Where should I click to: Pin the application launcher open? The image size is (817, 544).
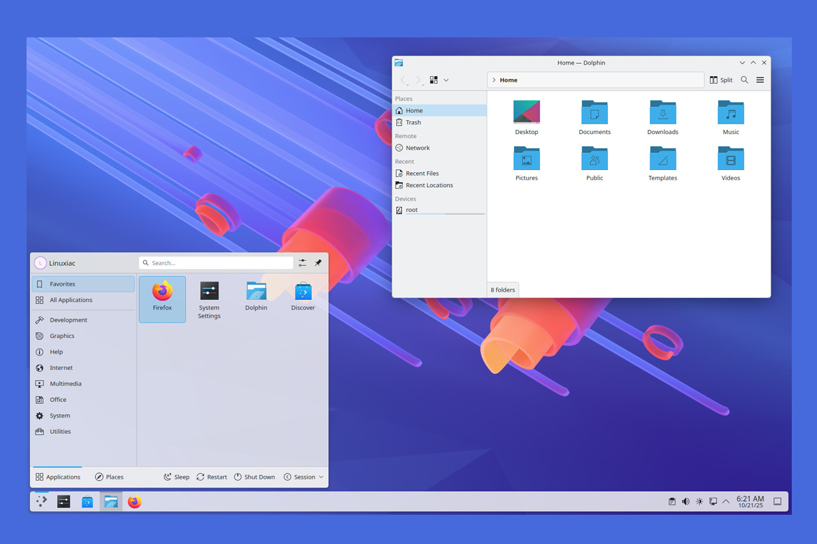coord(318,262)
